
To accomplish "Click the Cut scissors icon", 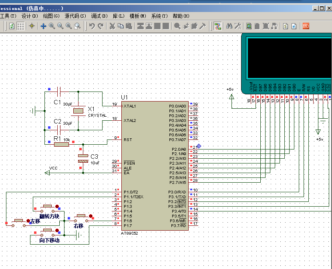I will click(112, 26).
